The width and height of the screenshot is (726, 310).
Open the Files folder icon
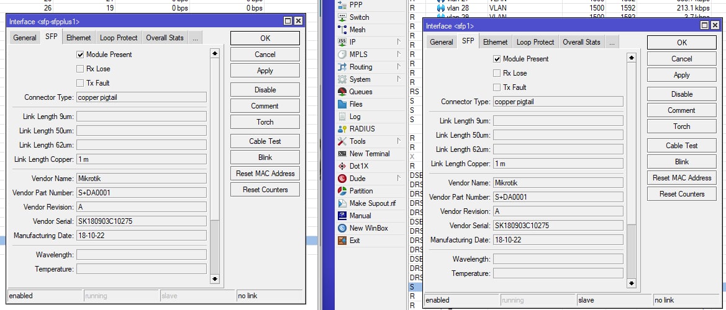click(x=342, y=104)
